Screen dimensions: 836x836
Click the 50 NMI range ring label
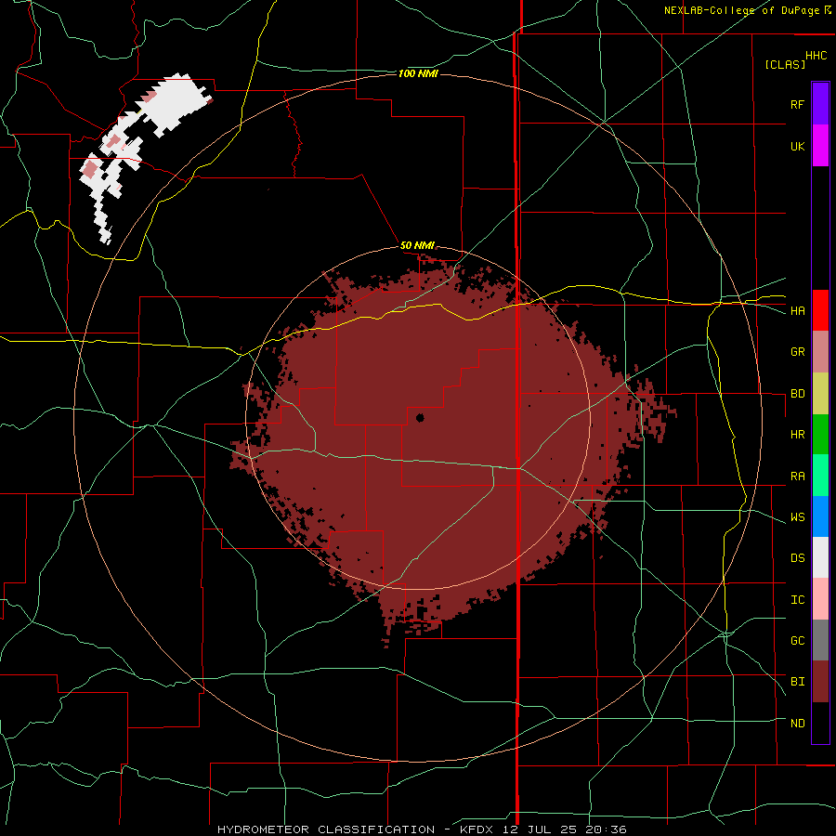[x=417, y=245]
